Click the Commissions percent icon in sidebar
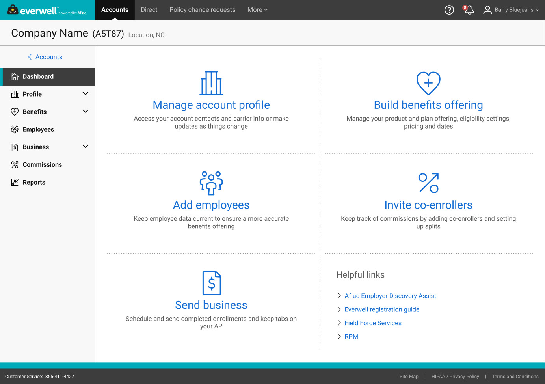This screenshot has width=545, height=384. [15, 164]
